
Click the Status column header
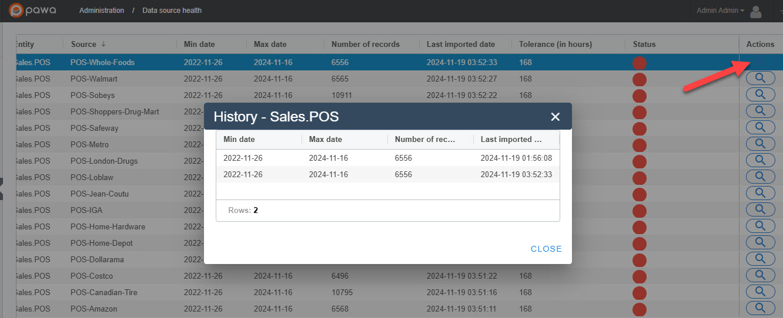click(644, 44)
